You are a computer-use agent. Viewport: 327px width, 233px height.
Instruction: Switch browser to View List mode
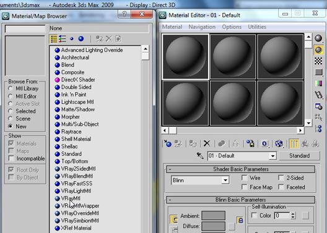pos(54,39)
